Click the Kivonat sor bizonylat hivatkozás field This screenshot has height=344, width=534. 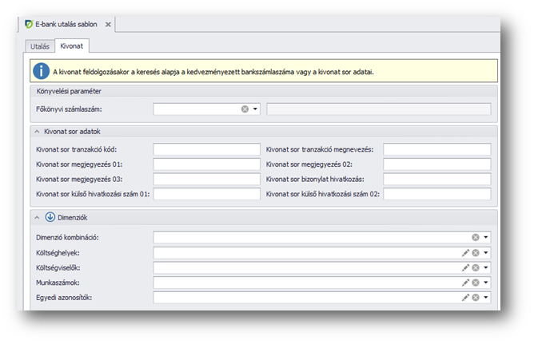[x=436, y=179]
